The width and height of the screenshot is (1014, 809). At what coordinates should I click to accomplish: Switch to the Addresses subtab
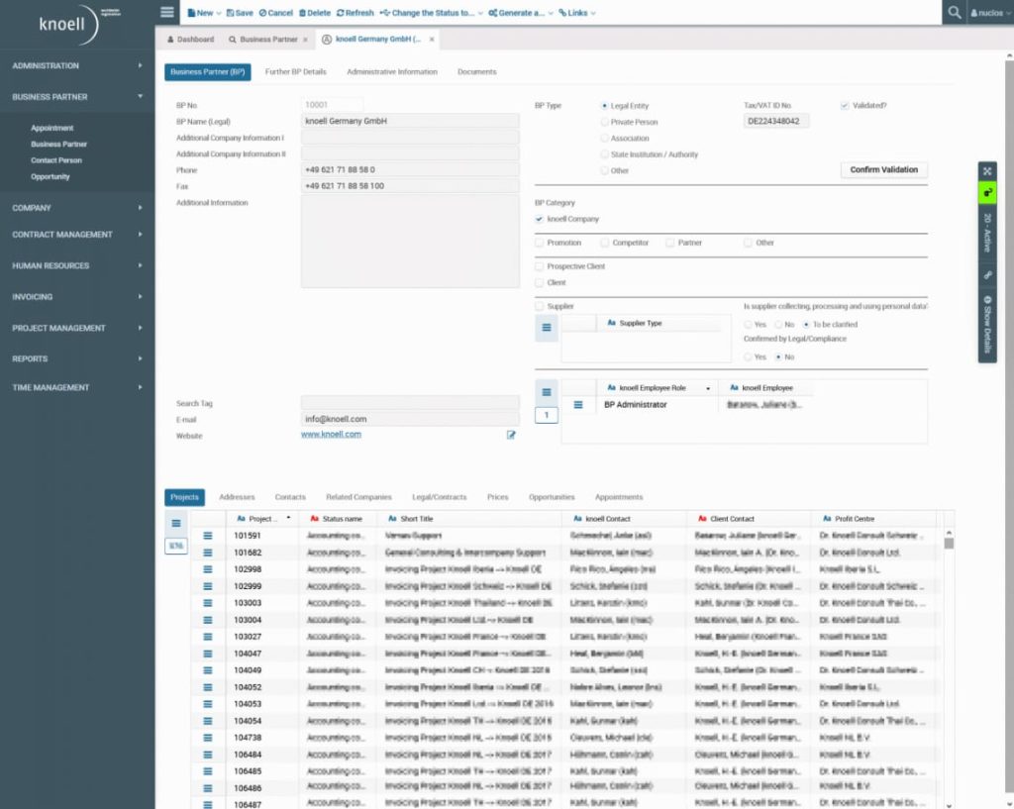pyautogui.click(x=237, y=497)
